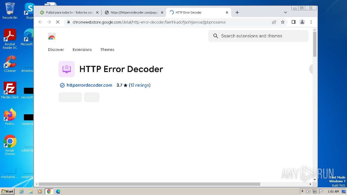
Task: Open CCleaner desktop shortcut
Action: tap(10, 64)
